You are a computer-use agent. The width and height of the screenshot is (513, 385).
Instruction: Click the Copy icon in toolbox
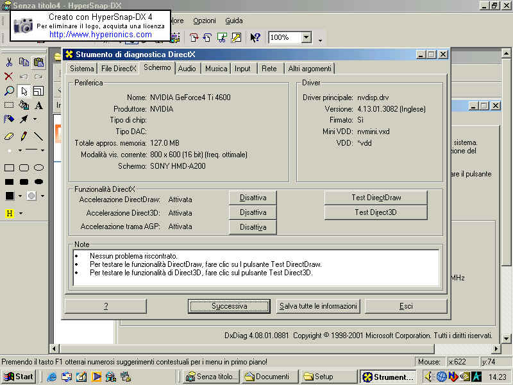24,62
